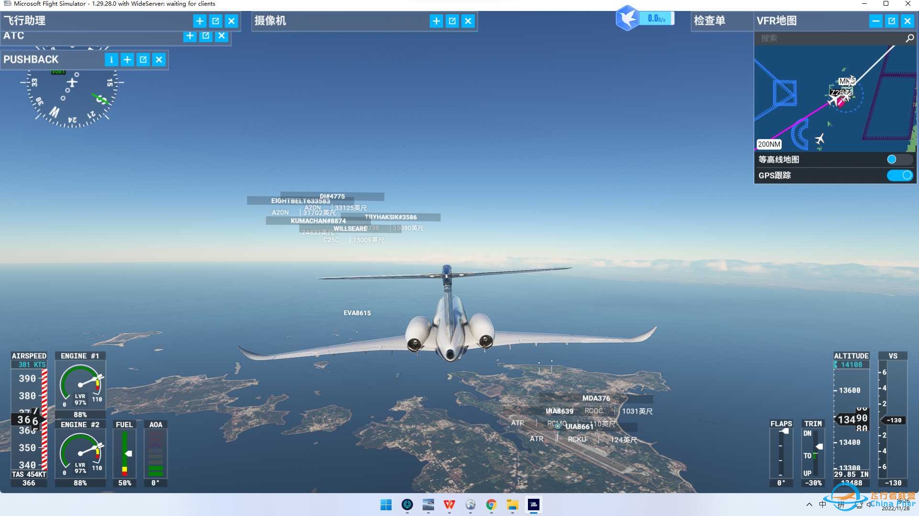Screen dimensions: 919x516
Task: Click the UIA8661 traffic label
Action: (x=579, y=427)
